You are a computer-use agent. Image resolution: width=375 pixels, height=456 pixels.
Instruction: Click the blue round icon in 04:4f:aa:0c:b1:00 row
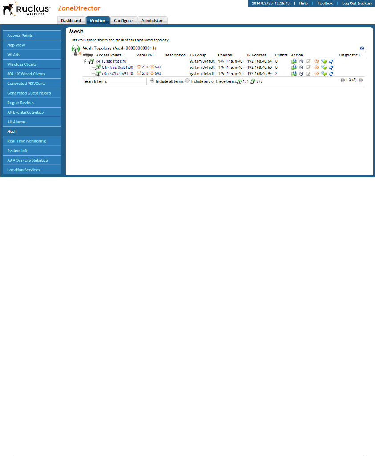pos(301,68)
